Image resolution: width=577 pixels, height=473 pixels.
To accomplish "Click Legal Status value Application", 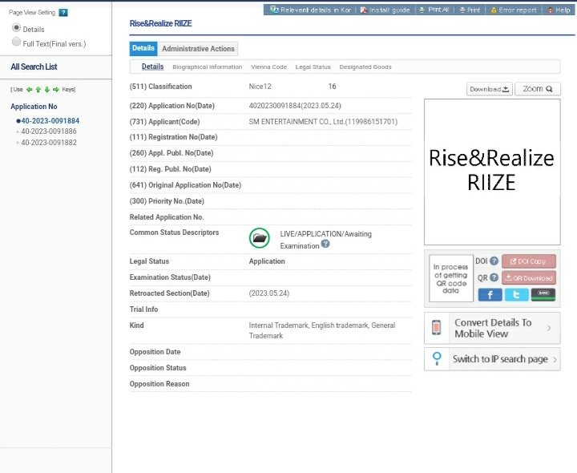I will [267, 261].
